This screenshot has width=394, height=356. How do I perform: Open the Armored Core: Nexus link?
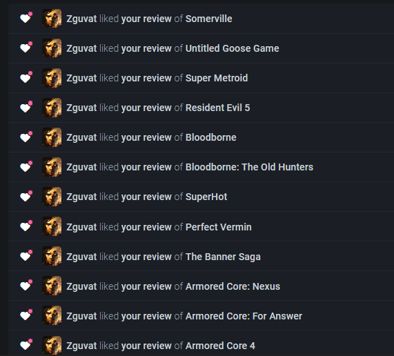(x=233, y=286)
